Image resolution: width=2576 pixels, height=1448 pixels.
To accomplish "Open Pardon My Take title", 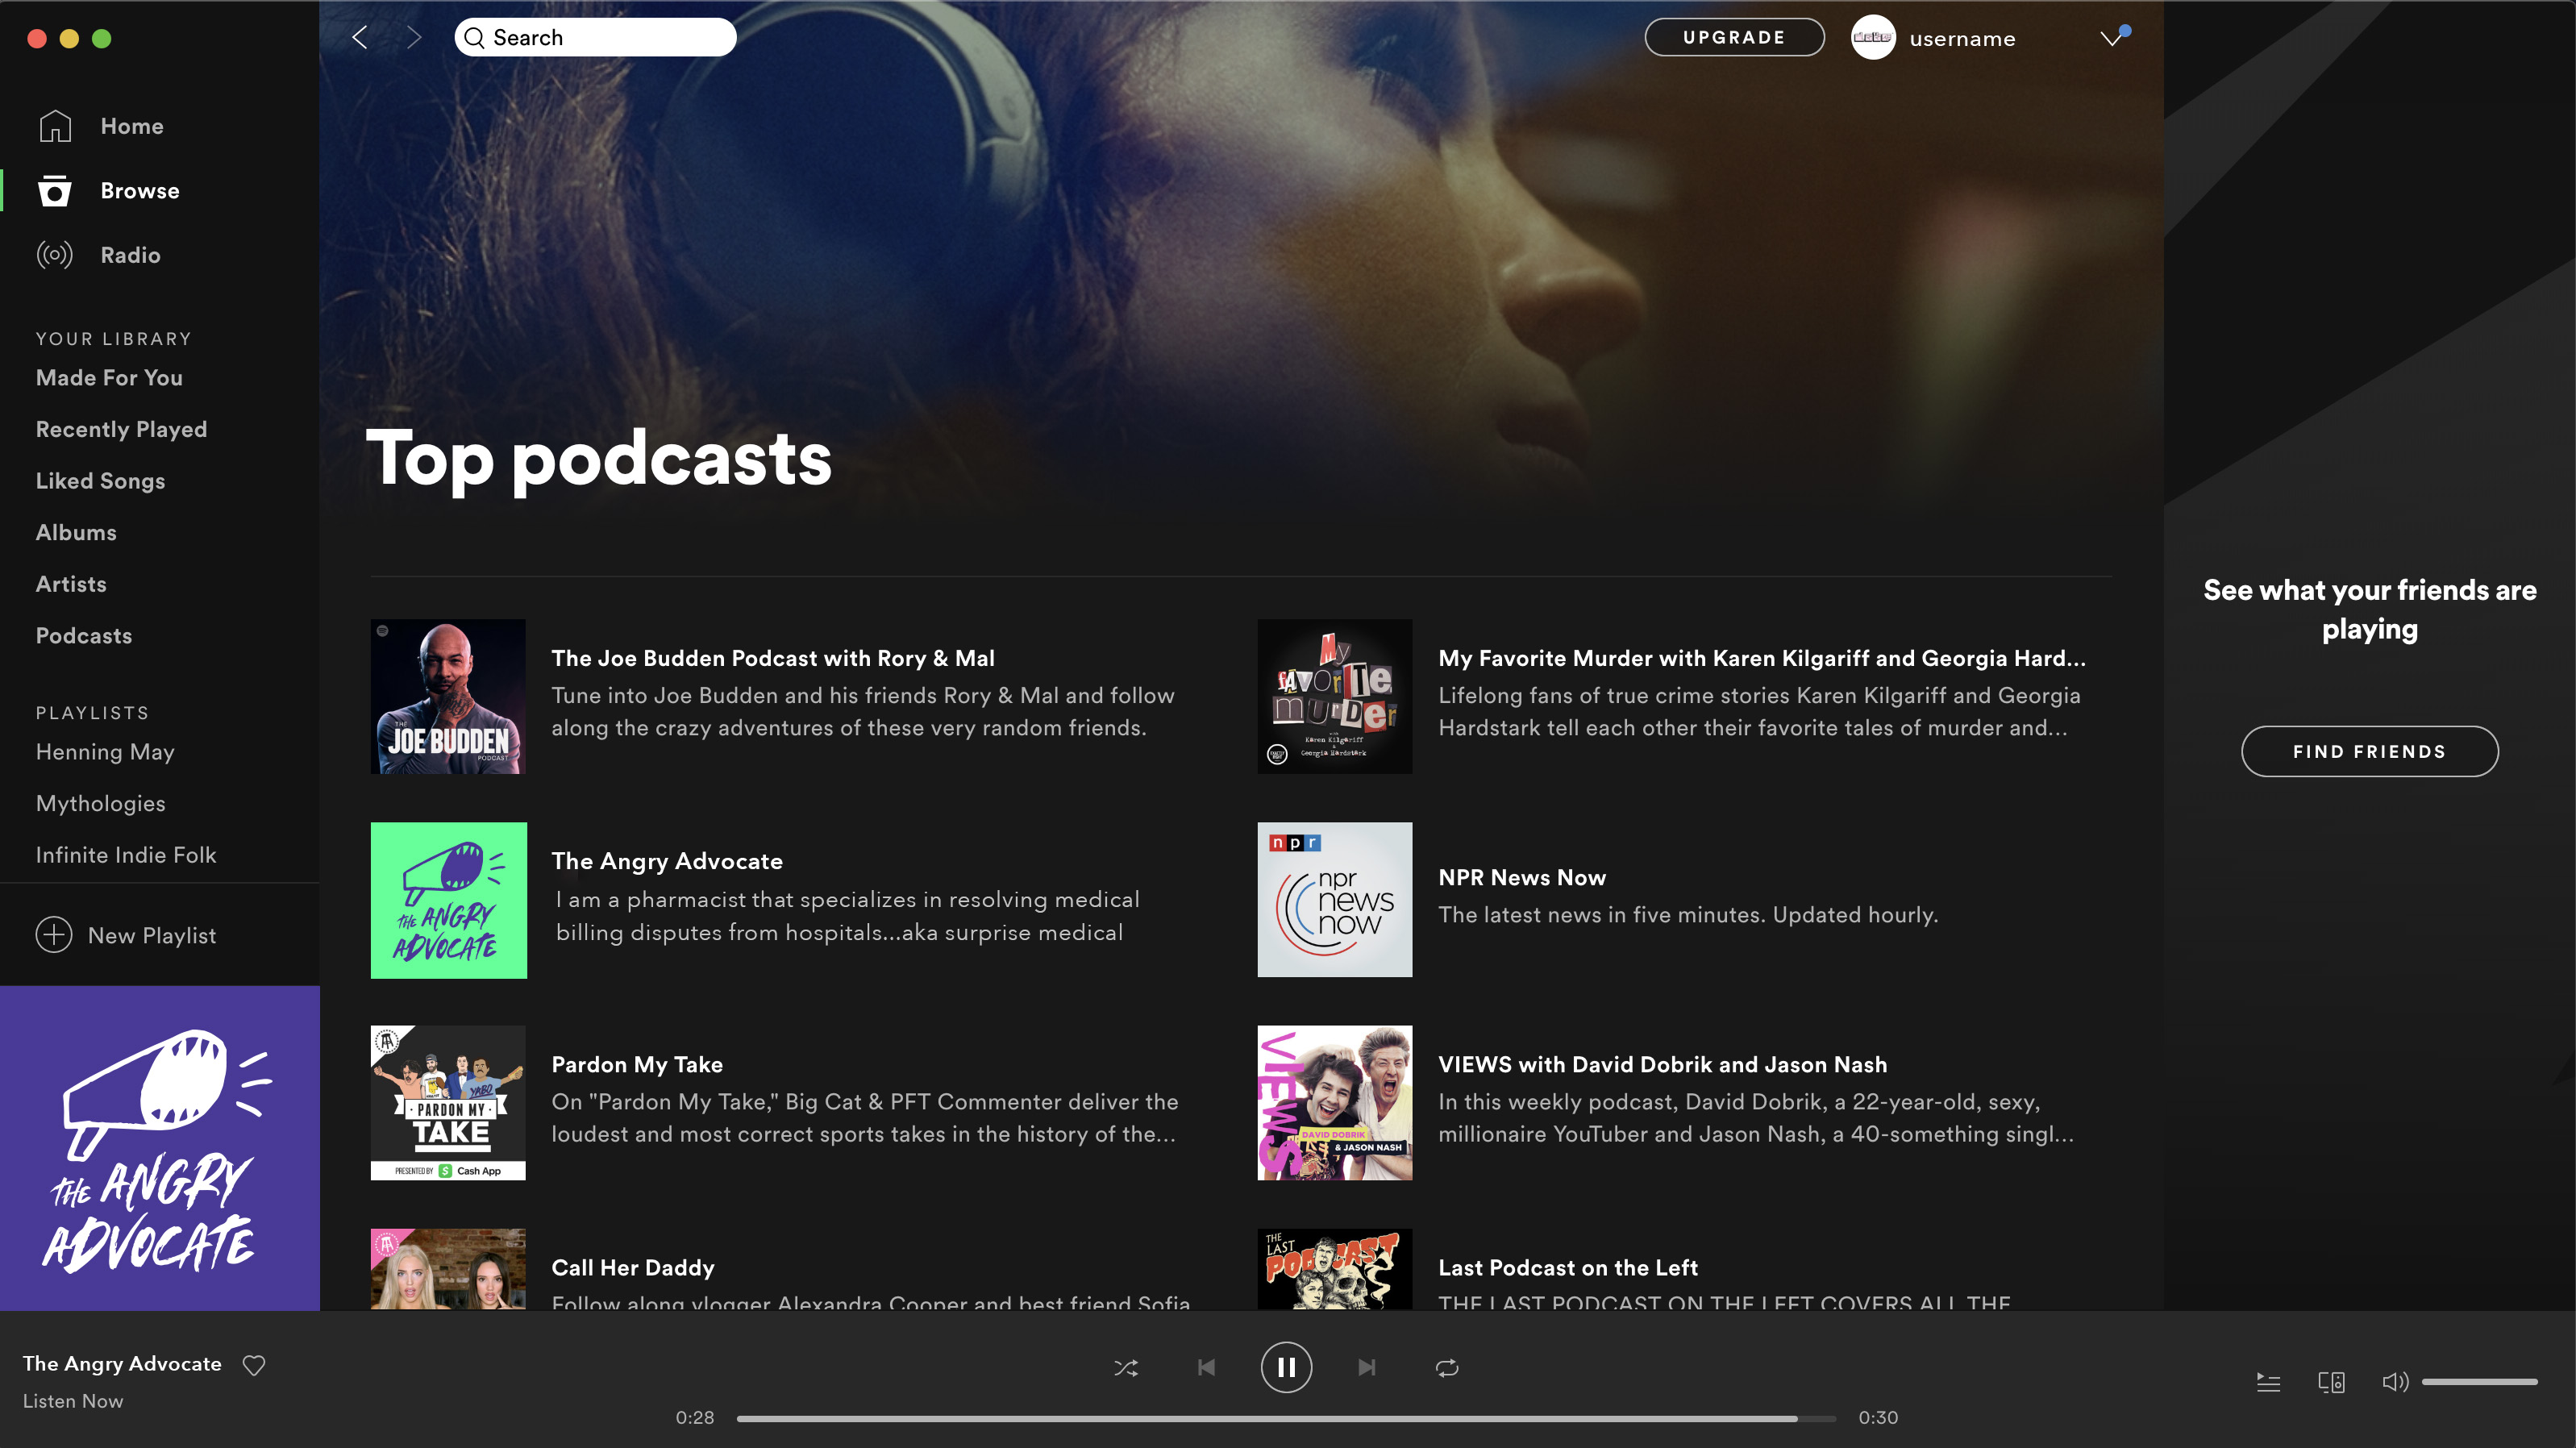I will (x=637, y=1064).
